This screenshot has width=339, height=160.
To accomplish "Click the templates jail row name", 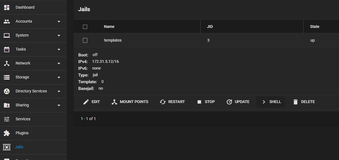I will 113,40.
